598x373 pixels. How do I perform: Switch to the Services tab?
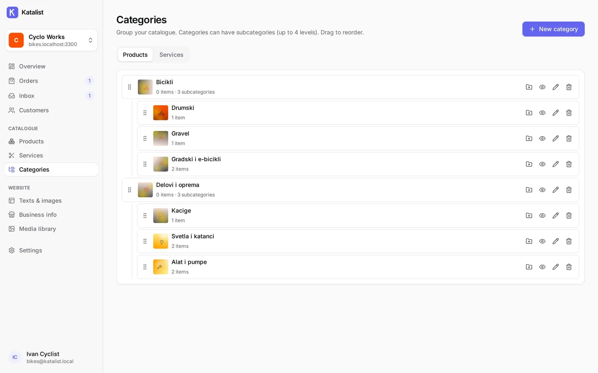tap(171, 55)
